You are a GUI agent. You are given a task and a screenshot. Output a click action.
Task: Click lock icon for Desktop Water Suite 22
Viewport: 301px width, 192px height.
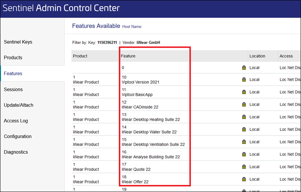point(244,129)
